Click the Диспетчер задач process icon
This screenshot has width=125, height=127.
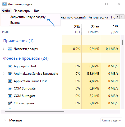click(x=10, y=49)
